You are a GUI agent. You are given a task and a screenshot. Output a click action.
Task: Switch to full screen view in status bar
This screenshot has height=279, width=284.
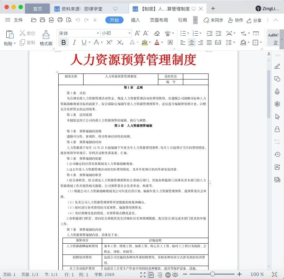[143, 275]
